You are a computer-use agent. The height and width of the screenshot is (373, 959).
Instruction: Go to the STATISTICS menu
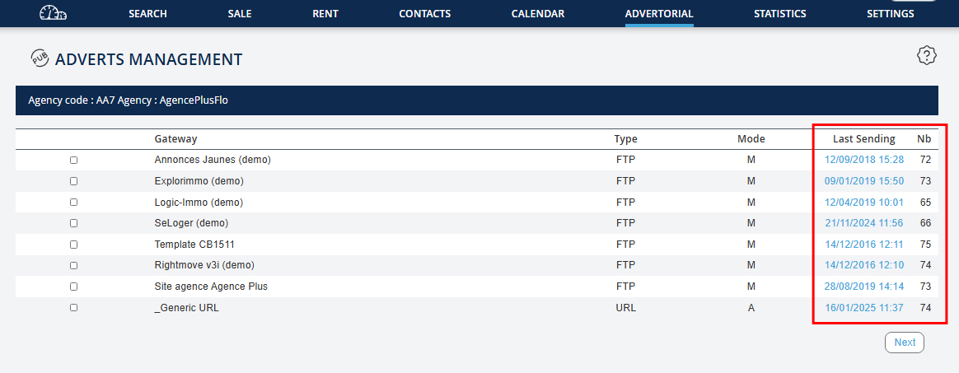coord(779,14)
